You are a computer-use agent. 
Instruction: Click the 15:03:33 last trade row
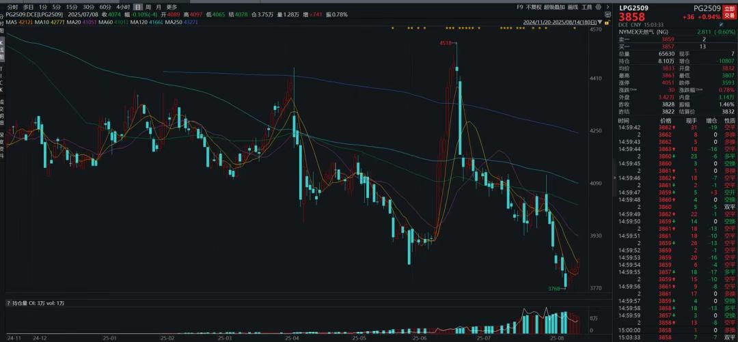tap(676, 338)
